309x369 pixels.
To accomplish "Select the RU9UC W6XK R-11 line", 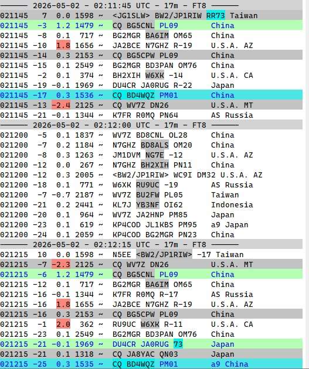I will pyautogui.click(x=151, y=324).
